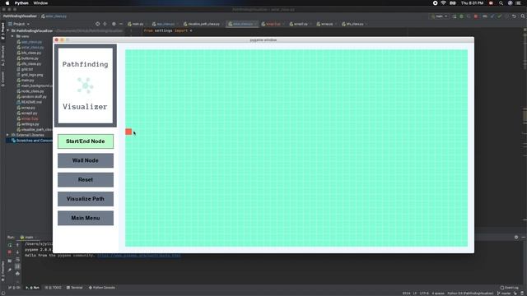
Task: Open the Commit vertical side tab
Action: coord(2,79)
